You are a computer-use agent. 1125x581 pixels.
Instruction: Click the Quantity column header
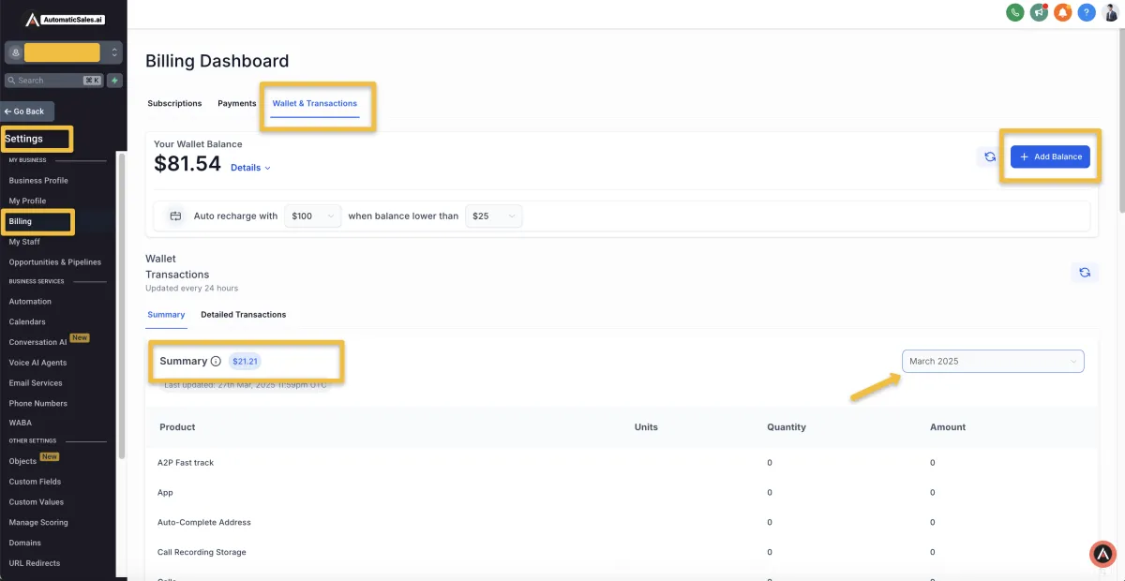coord(787,427)
